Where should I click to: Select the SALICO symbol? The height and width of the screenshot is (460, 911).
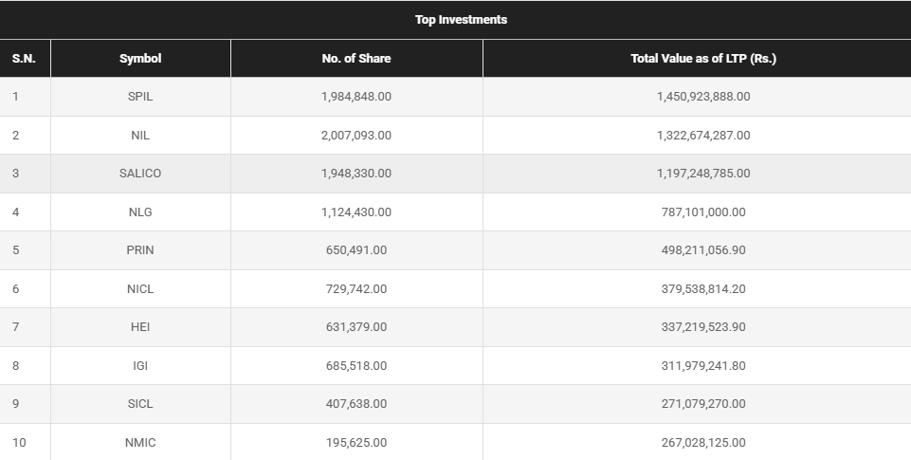point(140,174)
